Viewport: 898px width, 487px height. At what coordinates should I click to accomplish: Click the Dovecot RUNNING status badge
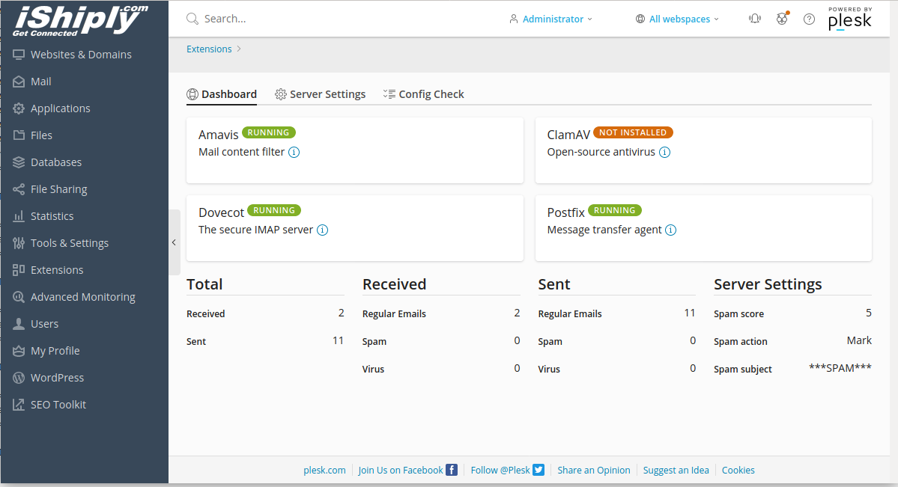[273, 210]
